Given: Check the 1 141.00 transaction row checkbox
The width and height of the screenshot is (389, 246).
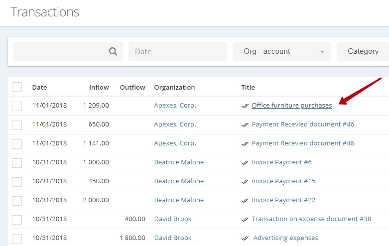Looking at the screenshot, I should pos(17,144).
